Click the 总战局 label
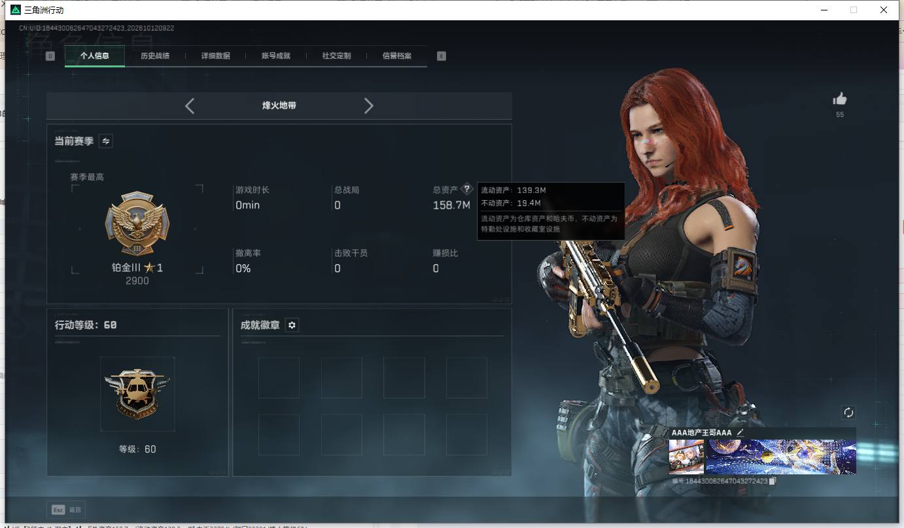The image size is (904, 528). pyautogui.click(x=347, y=190)
